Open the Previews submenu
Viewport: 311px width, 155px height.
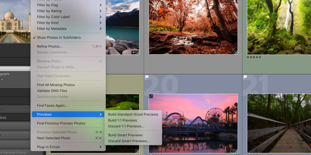[68, 114]
